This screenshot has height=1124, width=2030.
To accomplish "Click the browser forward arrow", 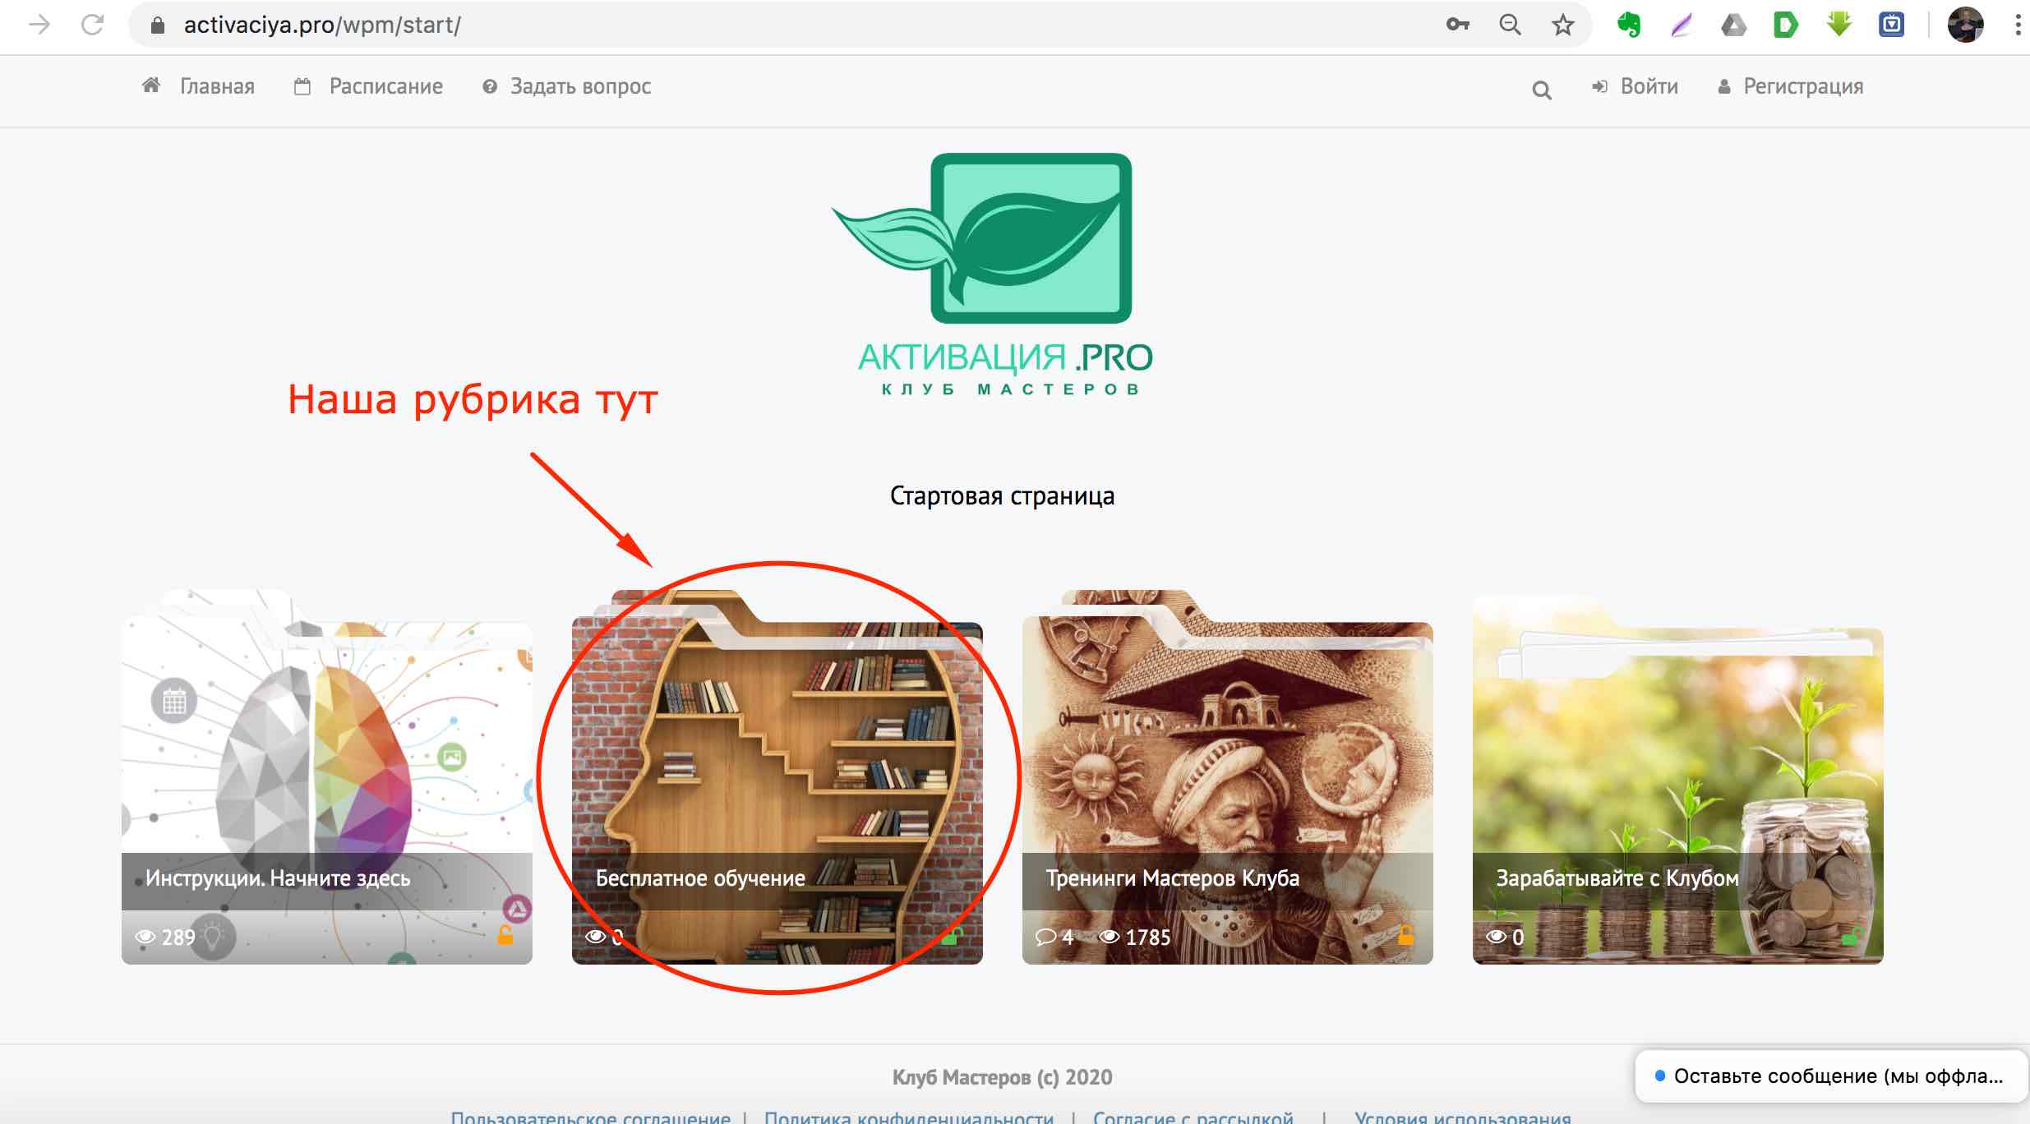I will [x=39, y=25].
